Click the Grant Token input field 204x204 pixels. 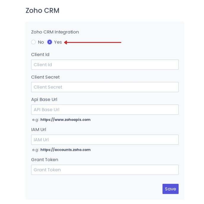pyautogui.click(x=105, y=170)
